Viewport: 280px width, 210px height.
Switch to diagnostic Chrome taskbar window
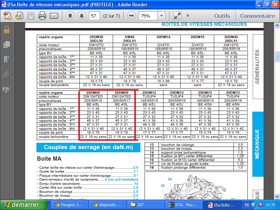pyautogui.click(x=108, y=205)
